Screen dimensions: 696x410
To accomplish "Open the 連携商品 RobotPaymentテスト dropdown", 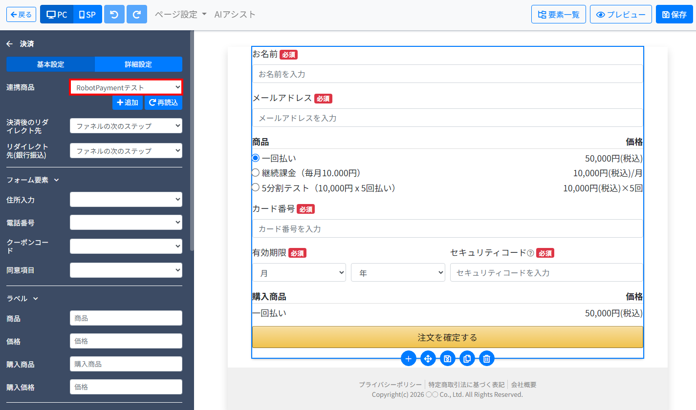I will (126, 87).
